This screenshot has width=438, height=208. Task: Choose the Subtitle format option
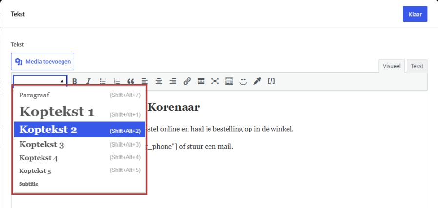80,184
